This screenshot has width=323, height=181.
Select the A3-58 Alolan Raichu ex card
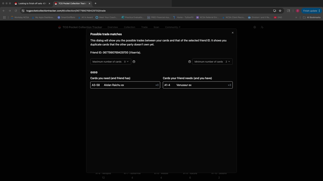[x=125, y=85]
